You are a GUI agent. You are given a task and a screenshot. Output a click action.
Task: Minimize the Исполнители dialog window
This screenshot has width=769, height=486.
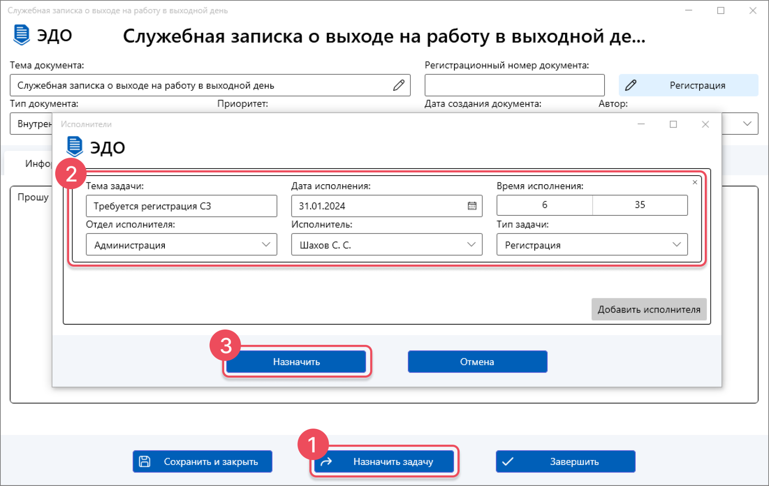tap(641, 124)
